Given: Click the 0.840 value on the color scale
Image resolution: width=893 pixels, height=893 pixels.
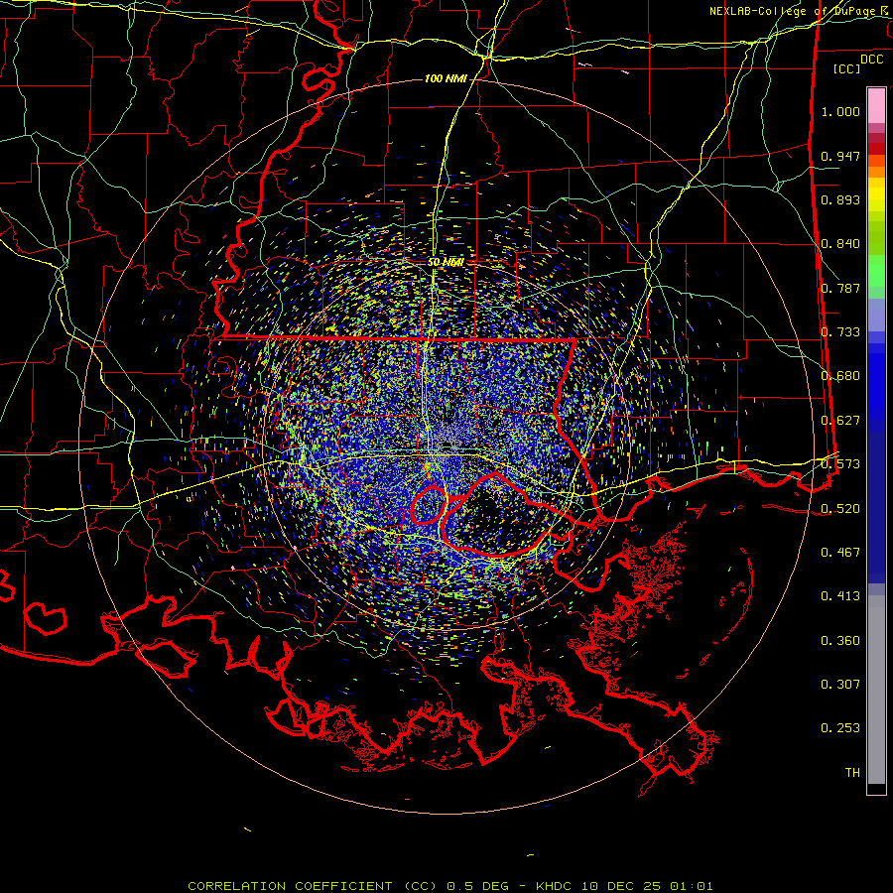Looking at the screenshot, I should (840, 244).
